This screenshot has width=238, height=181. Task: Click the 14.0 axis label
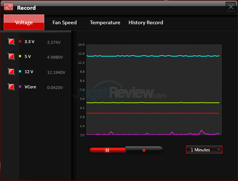tap(81, 45)
